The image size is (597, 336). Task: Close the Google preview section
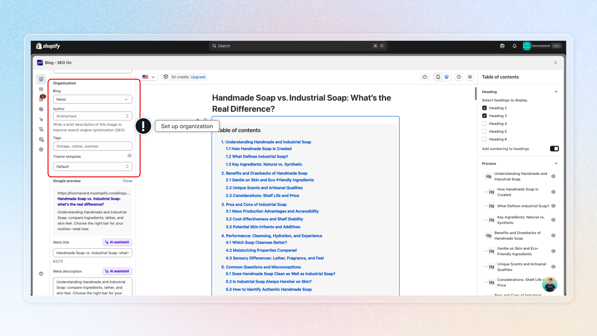click(127, 181)
